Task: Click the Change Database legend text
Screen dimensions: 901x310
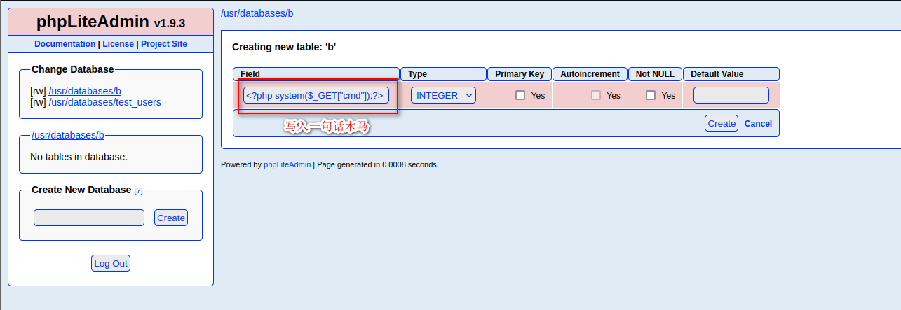Action: (x=73, y=69)
